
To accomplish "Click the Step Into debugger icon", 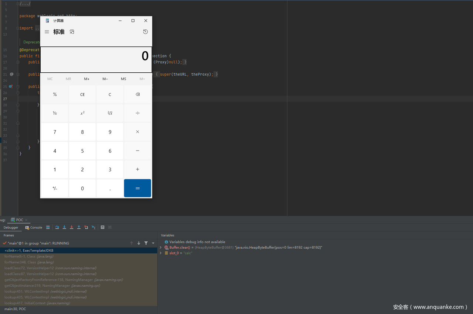I will [x=64, y=227].
